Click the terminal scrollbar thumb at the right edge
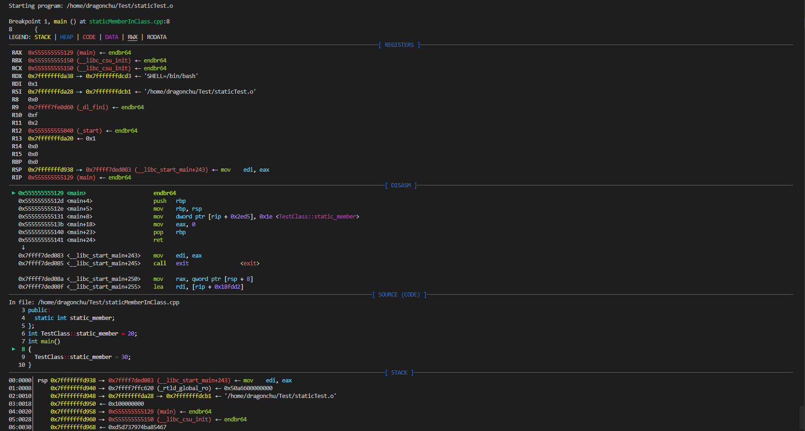805x431 pixels. coord(802,418)
